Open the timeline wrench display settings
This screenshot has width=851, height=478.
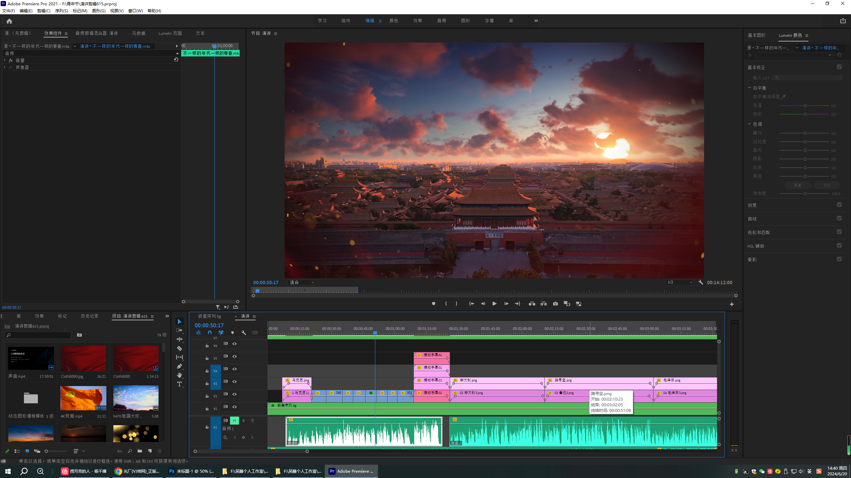click(x=244, y=333)
